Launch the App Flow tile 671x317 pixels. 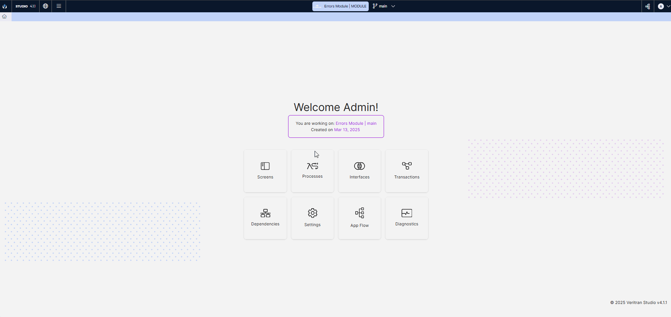[x=359, y=218]
